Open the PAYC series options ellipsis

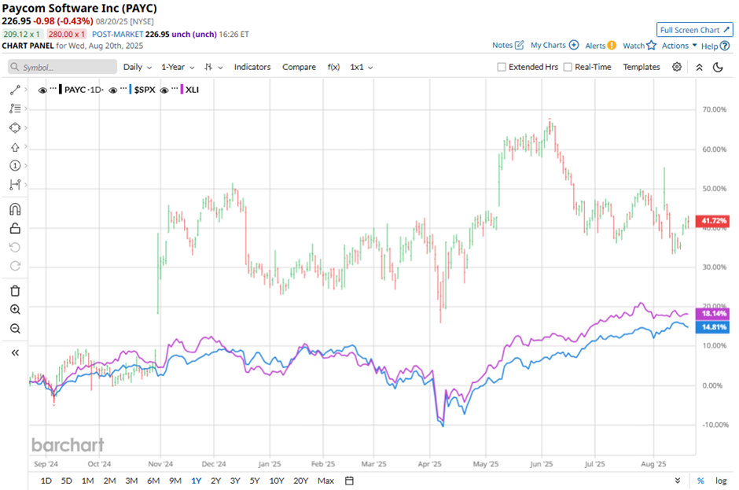[53, 88]
